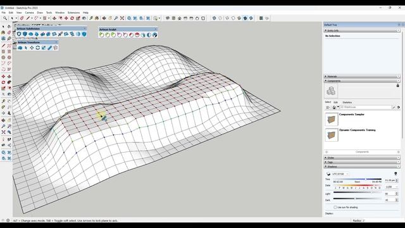Switch to Components Select tab
This screenshot has height=228, width=405.
coord(328,102)
